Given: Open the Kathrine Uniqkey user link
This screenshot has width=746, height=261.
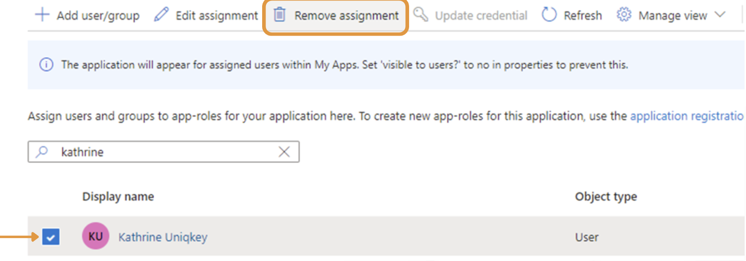Looking at the screenshot, I should (x=163, y=237).
